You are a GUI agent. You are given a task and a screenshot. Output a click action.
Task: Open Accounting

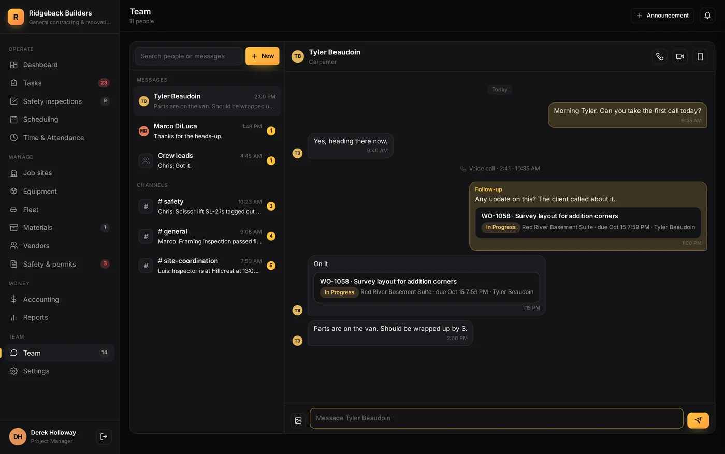click(60, 299)
